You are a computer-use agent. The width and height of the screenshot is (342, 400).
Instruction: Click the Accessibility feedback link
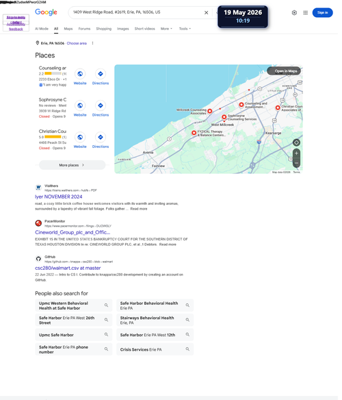tap(16, 27)
